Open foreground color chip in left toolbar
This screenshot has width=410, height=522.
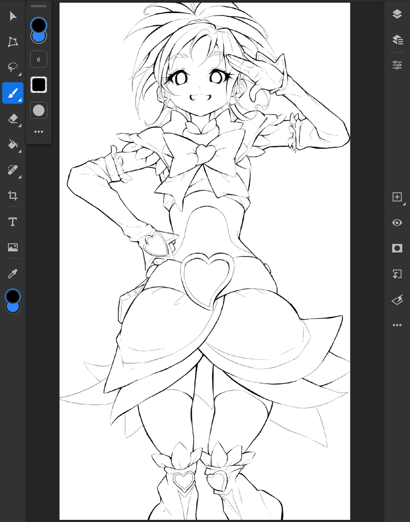point(13,296)
